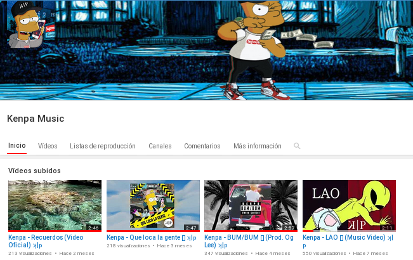Select the Inicio tab

pos(17,145)
